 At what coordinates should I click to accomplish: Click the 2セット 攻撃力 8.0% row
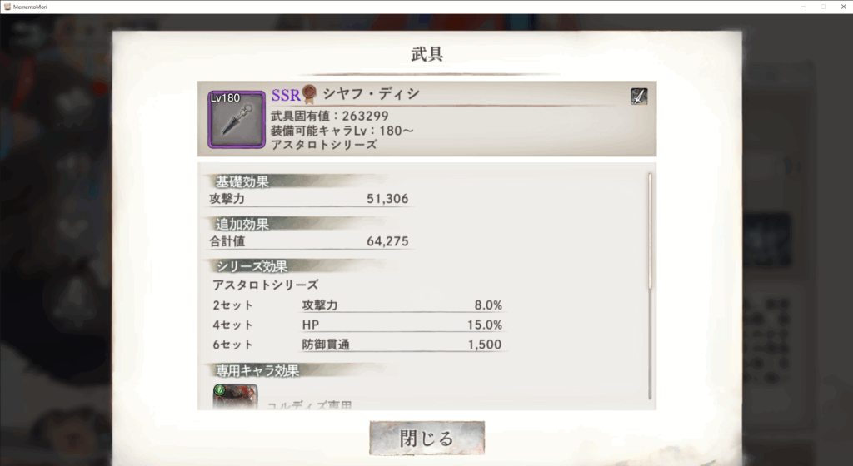coord(357,305)
